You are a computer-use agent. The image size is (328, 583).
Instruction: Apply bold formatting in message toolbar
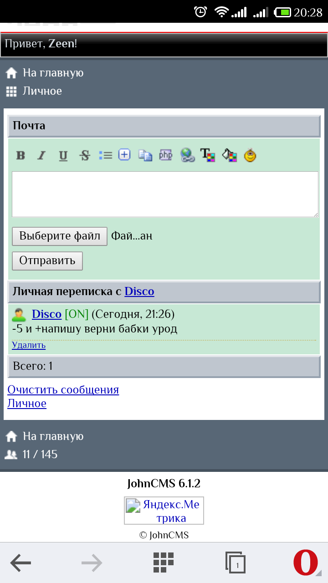point(20,155)
